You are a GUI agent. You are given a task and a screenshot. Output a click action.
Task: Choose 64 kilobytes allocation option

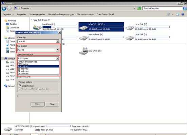click(x=38, y=73)
